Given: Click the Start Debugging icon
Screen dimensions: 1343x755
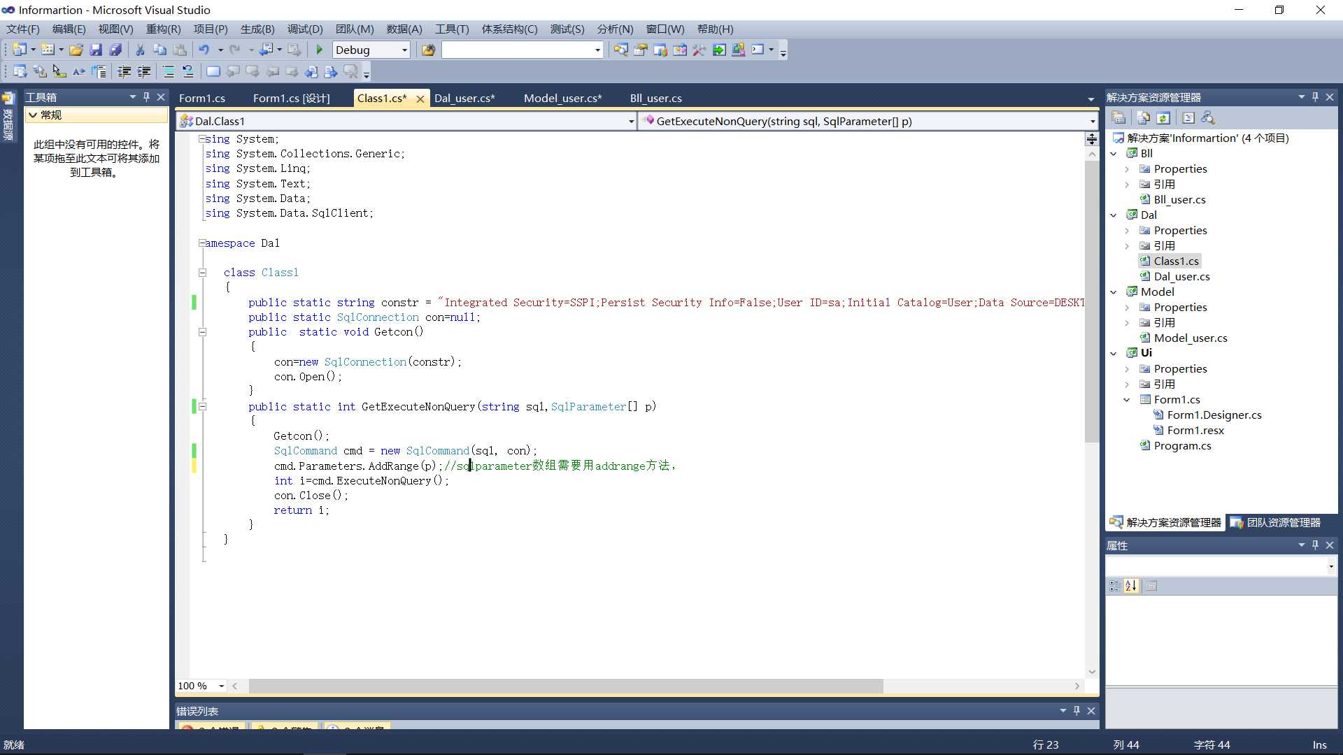Looking at the screenshot, I should 319,50.
